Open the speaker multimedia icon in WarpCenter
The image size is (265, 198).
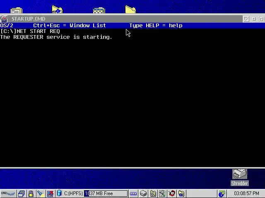[x=162, y=193]
